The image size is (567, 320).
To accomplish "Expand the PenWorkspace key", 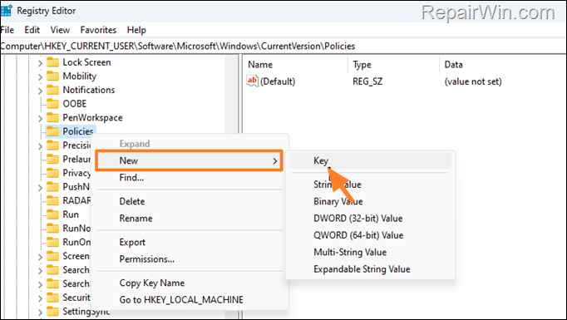I will pos(40,118).
